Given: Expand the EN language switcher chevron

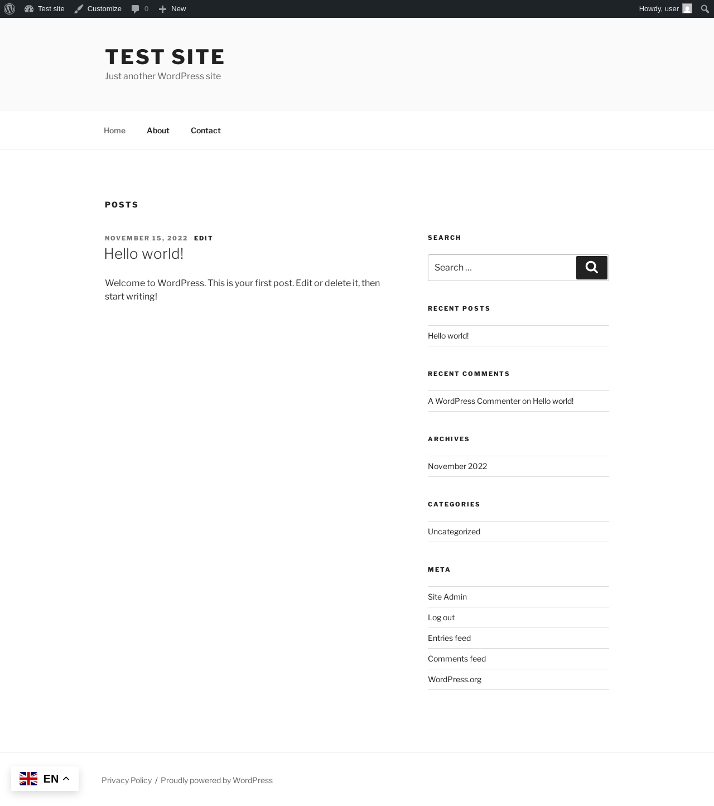Looking at the screenshot, I should click(66, 779).
